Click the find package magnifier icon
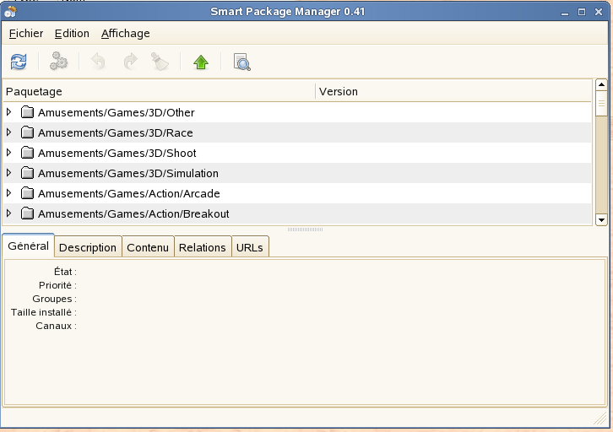The width and height of the screenshot is (613, 432). pyautogui.click(x=242, y=62)
